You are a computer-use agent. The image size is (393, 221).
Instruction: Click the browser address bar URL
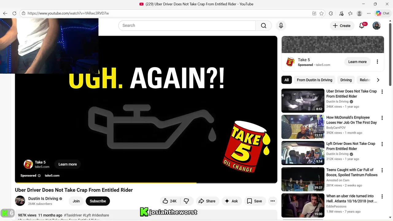pyautogui.click(x=68, y=13)
